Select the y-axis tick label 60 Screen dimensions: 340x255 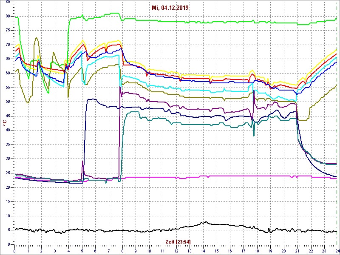8,73
